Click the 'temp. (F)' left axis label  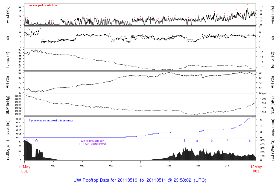point(8,60)
